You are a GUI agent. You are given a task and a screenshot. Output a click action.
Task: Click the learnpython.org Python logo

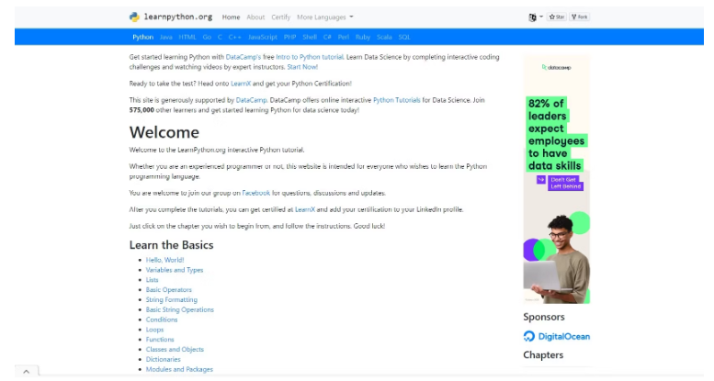click(134, 17)
